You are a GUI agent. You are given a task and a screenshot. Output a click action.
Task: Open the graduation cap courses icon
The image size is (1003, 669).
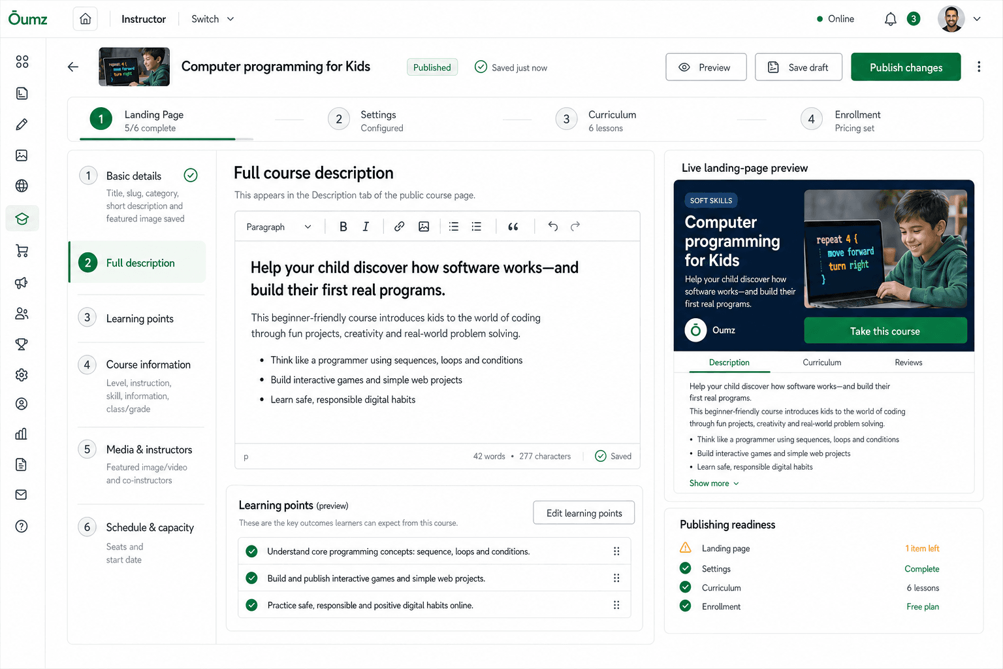22,219
